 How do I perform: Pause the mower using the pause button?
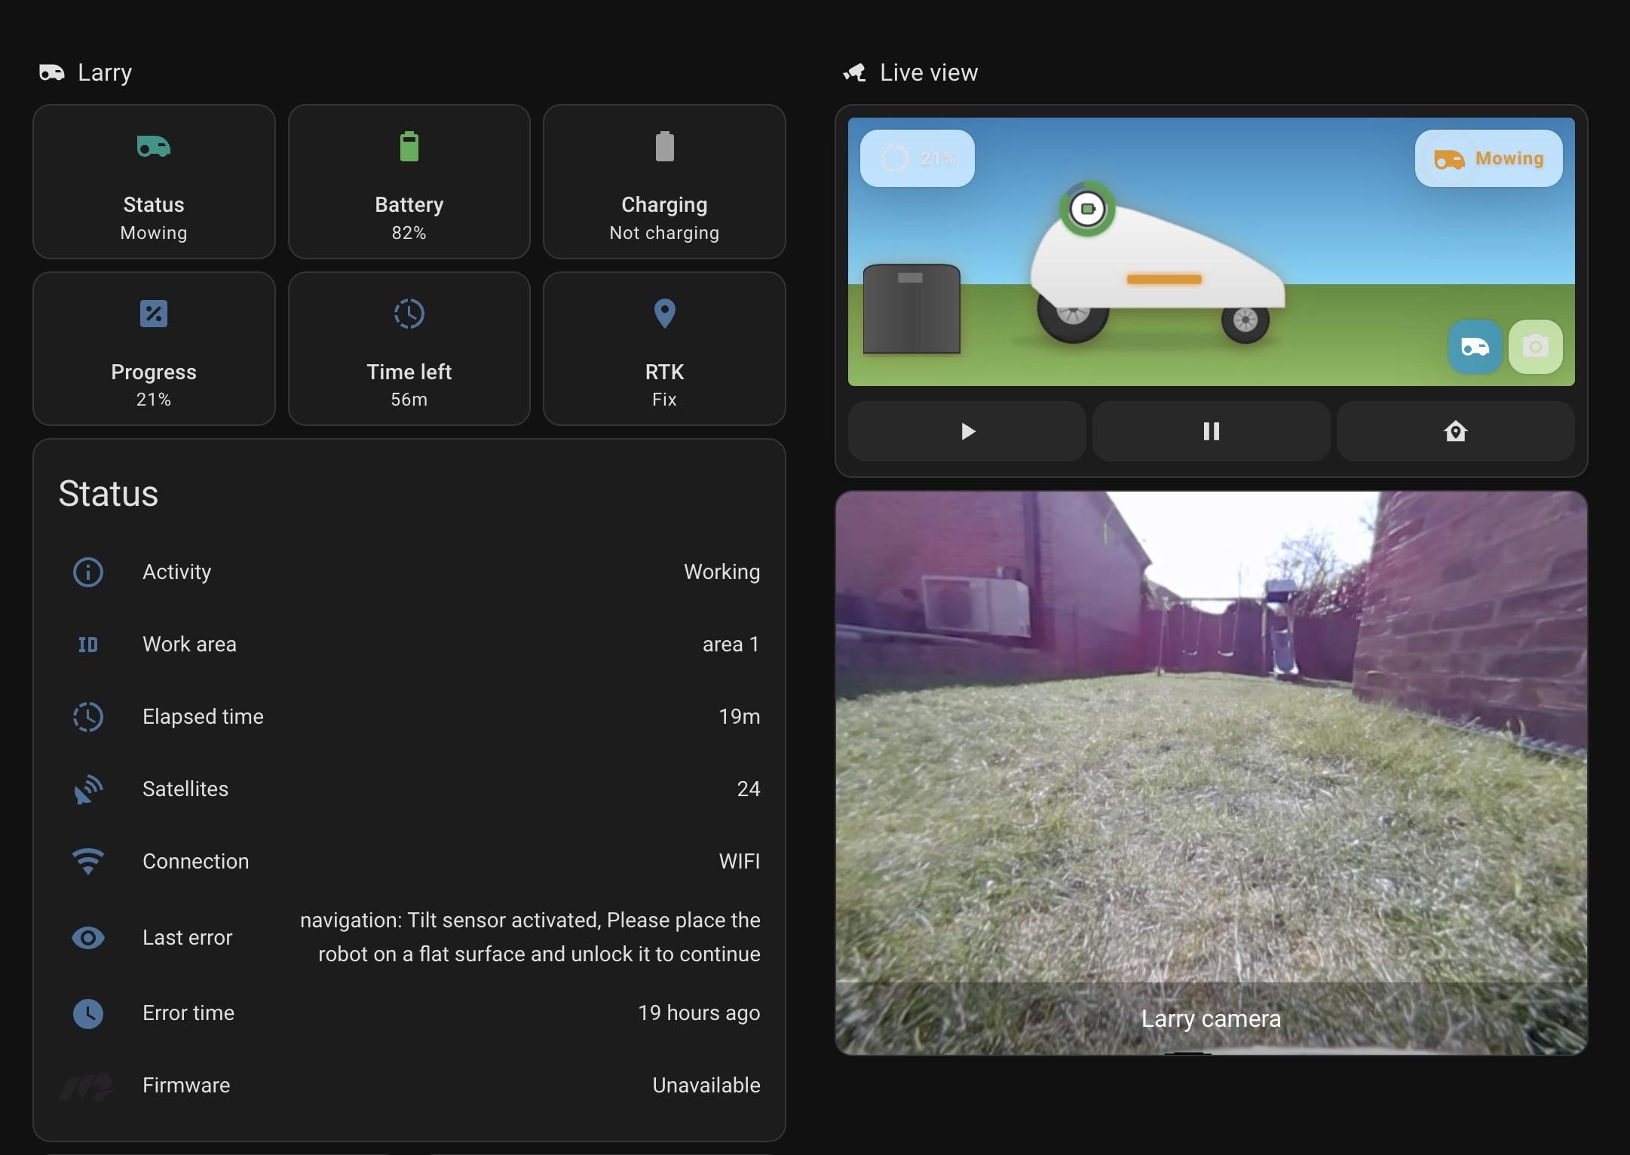1209,431
